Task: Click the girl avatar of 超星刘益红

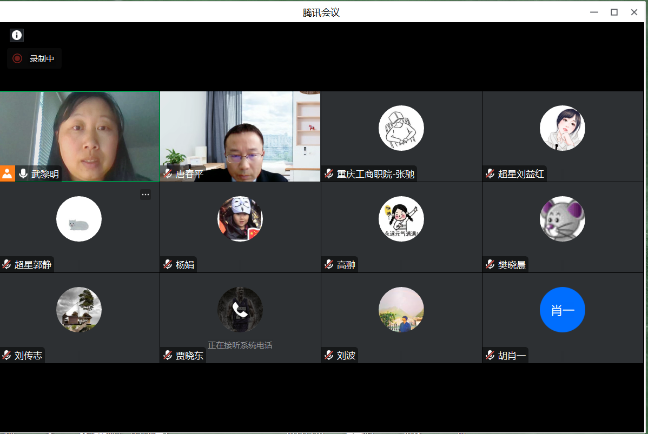Action: point(563,128)
